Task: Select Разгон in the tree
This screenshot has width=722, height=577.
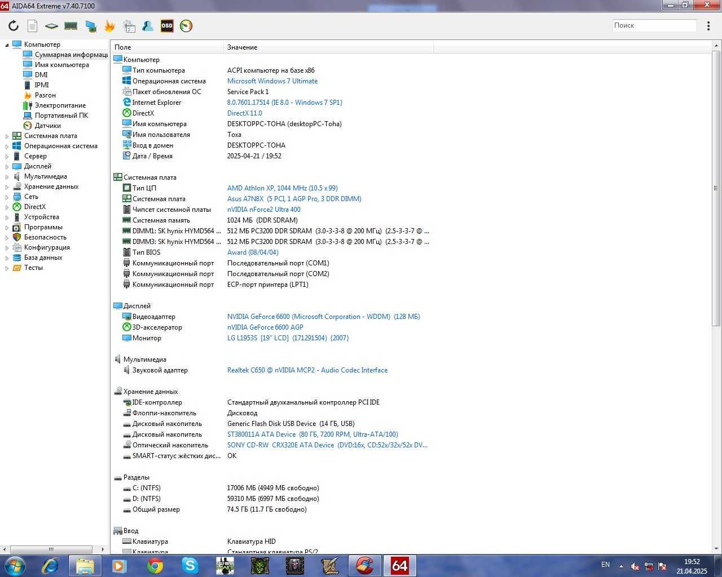Action: tap(45, 95)
